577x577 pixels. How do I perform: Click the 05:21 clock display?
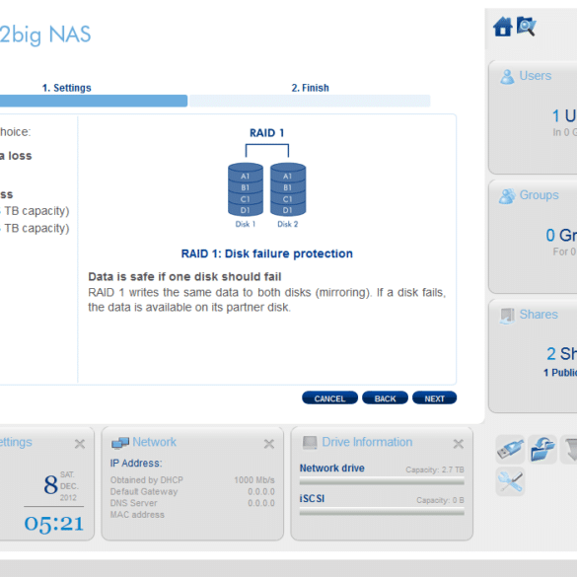(x=54, y=524)
